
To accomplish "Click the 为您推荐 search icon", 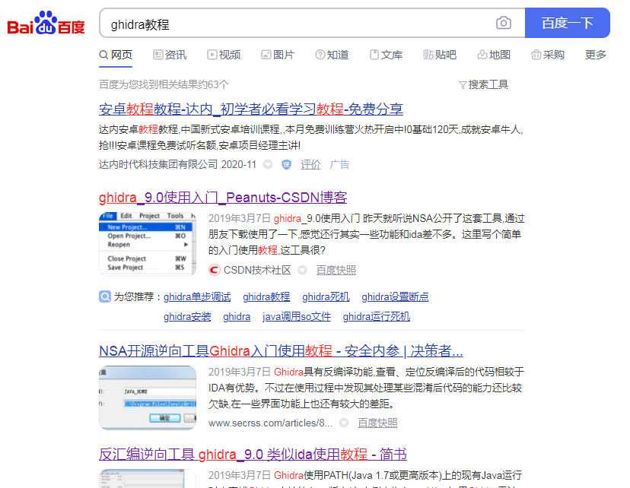I will click(x=105, y=296).
